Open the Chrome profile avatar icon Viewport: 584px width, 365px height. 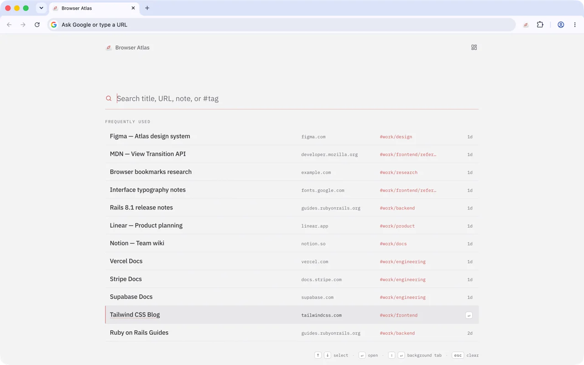(x=561, y=25)
